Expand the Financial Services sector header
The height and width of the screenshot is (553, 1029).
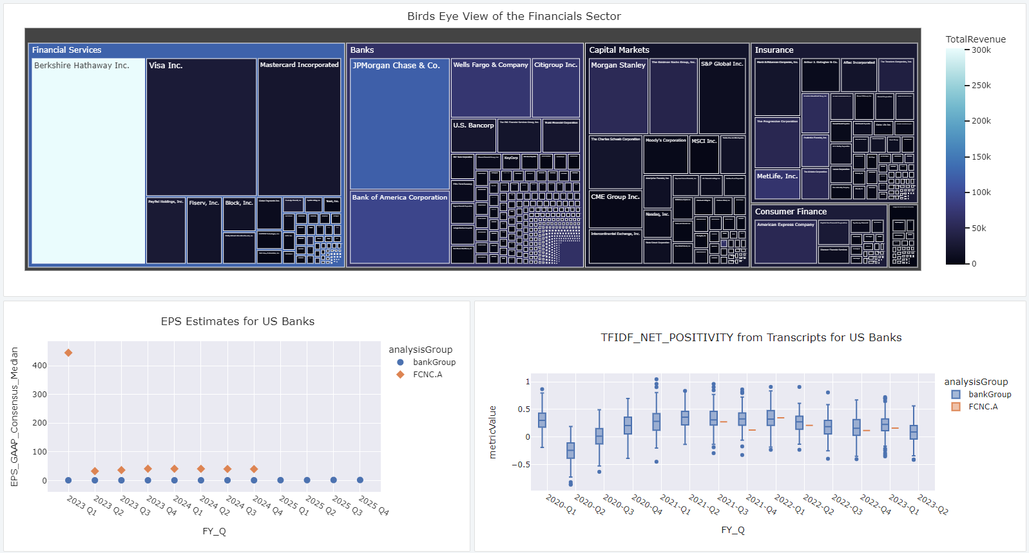click(x=67, y=50)
